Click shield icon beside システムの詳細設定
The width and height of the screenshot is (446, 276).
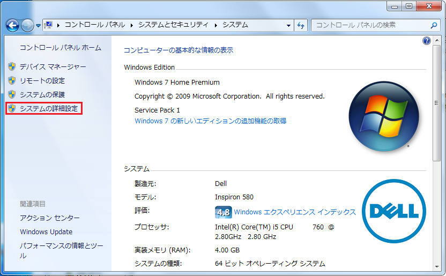tap(12, 108)
